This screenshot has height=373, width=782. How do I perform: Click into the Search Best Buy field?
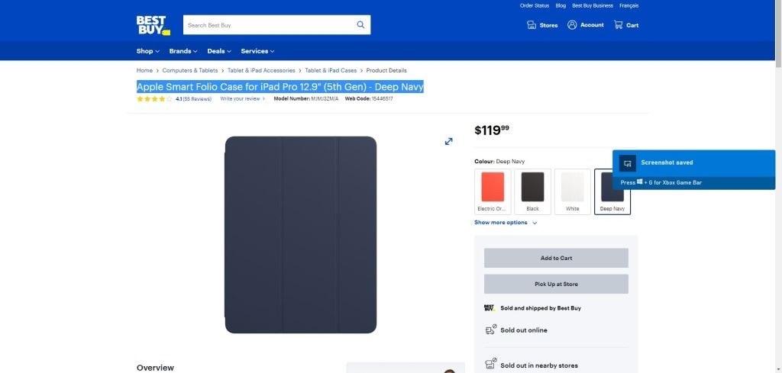[x=267, y=25]
